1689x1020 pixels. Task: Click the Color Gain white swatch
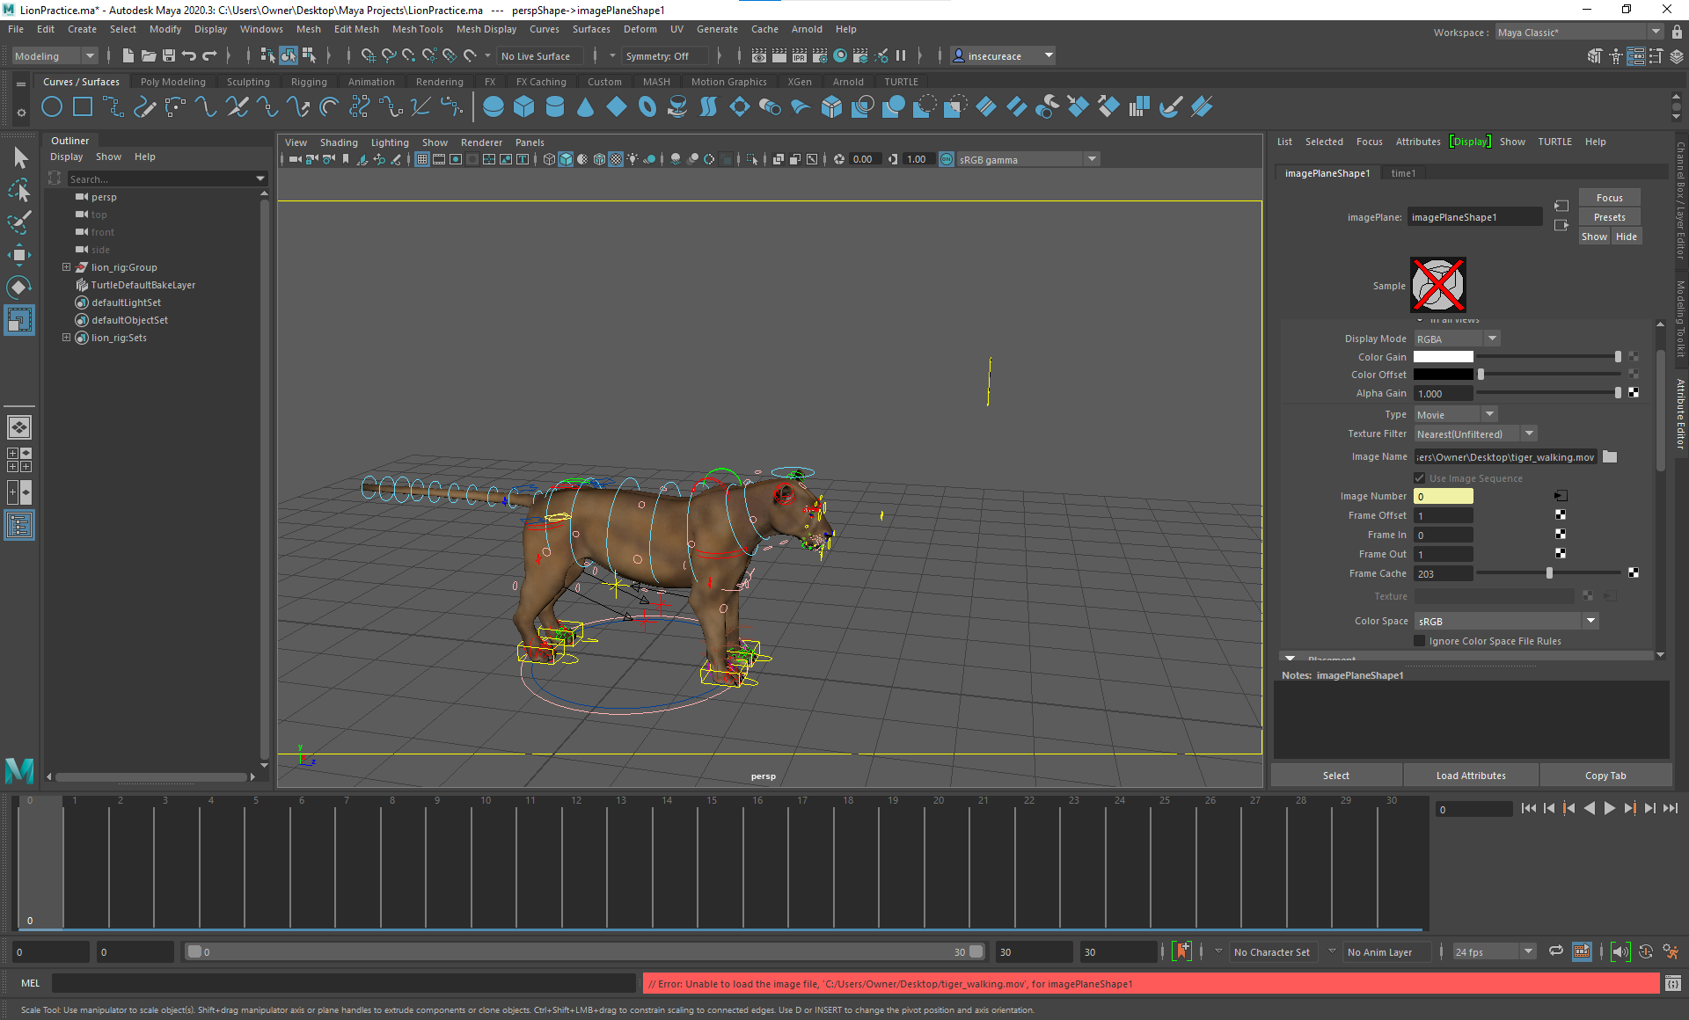(x=1443, y=357)
